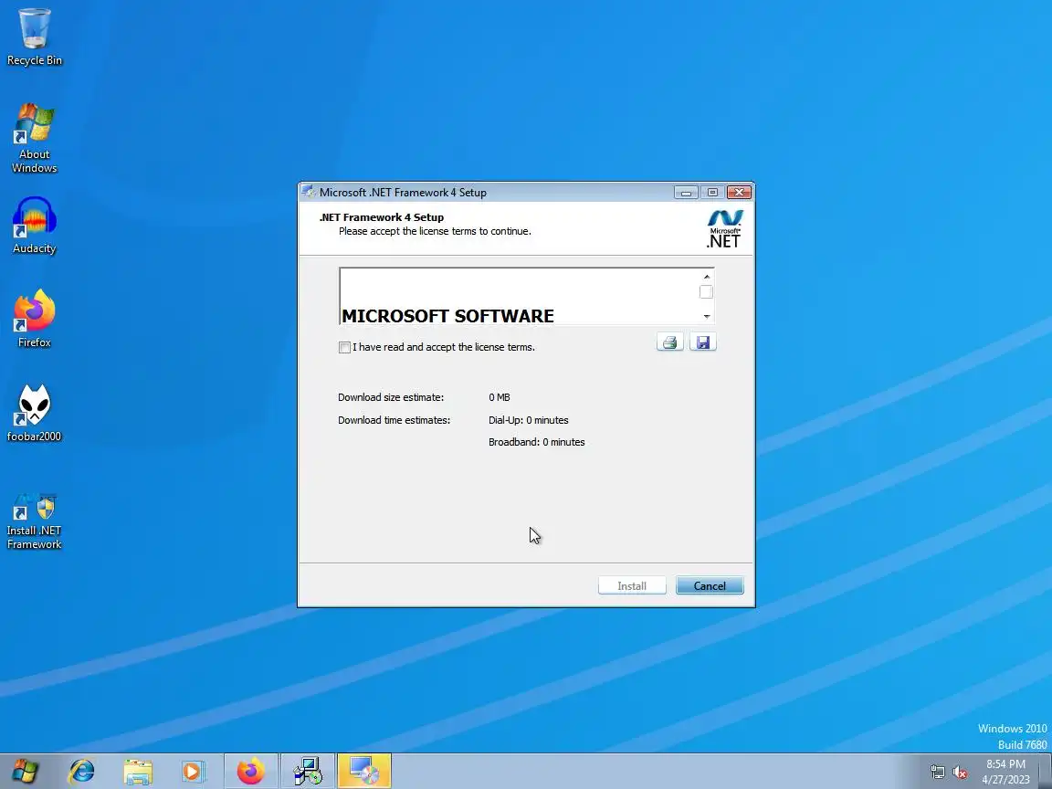Click the license scrollbar thumb

tap(706, 292)
